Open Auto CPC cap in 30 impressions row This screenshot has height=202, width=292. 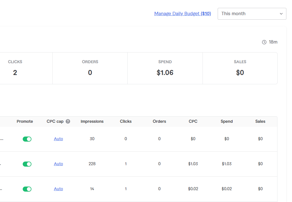[58, 139]
